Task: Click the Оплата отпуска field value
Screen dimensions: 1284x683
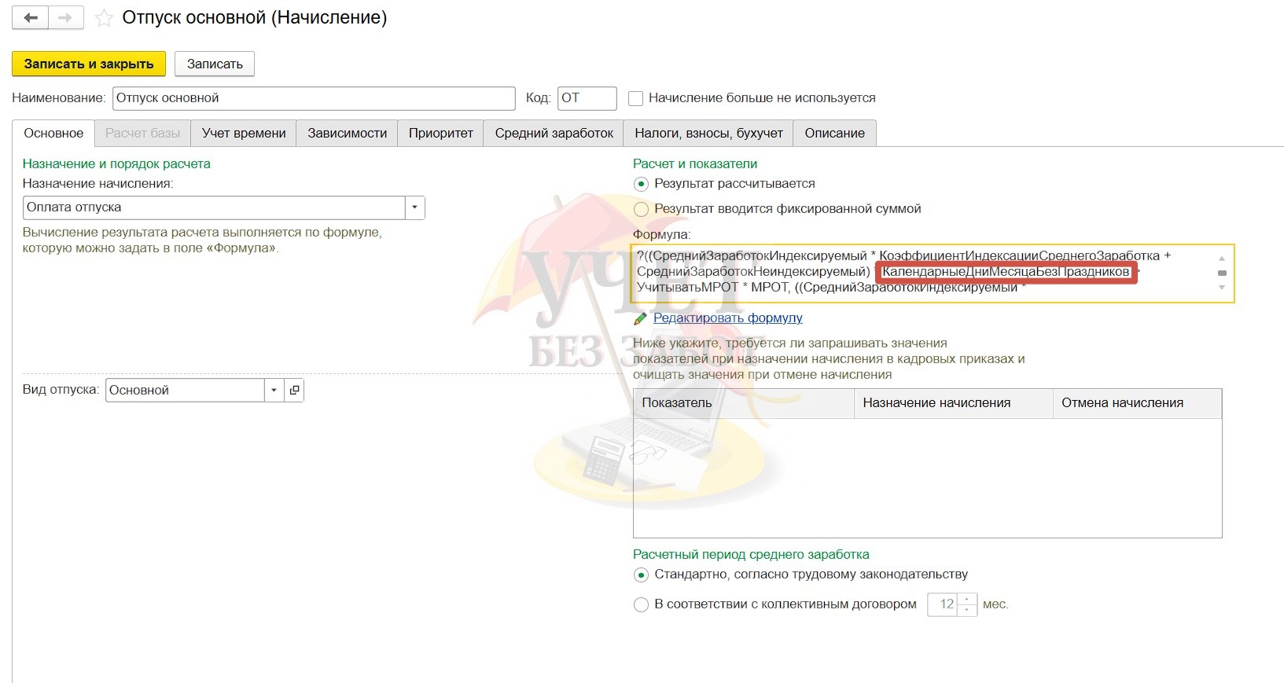Action: [214, 207]
